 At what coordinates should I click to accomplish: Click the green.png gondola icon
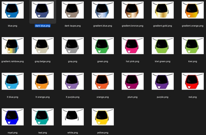coord(103,46)
